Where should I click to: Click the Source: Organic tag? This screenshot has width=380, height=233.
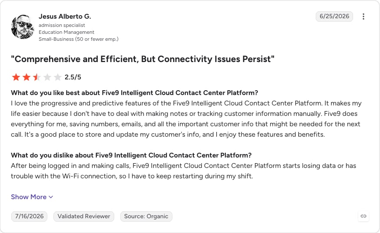146,216
